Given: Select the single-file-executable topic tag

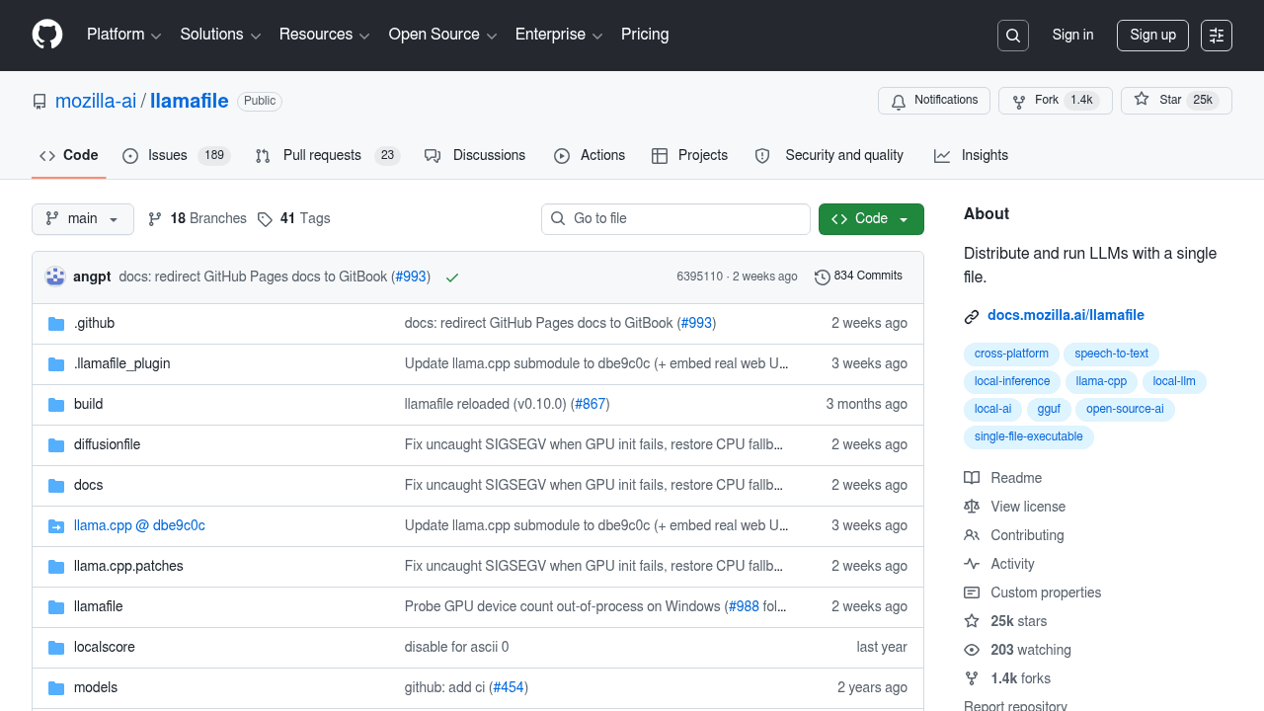Looking at the screenshot, I should [x=1029, y=436].
